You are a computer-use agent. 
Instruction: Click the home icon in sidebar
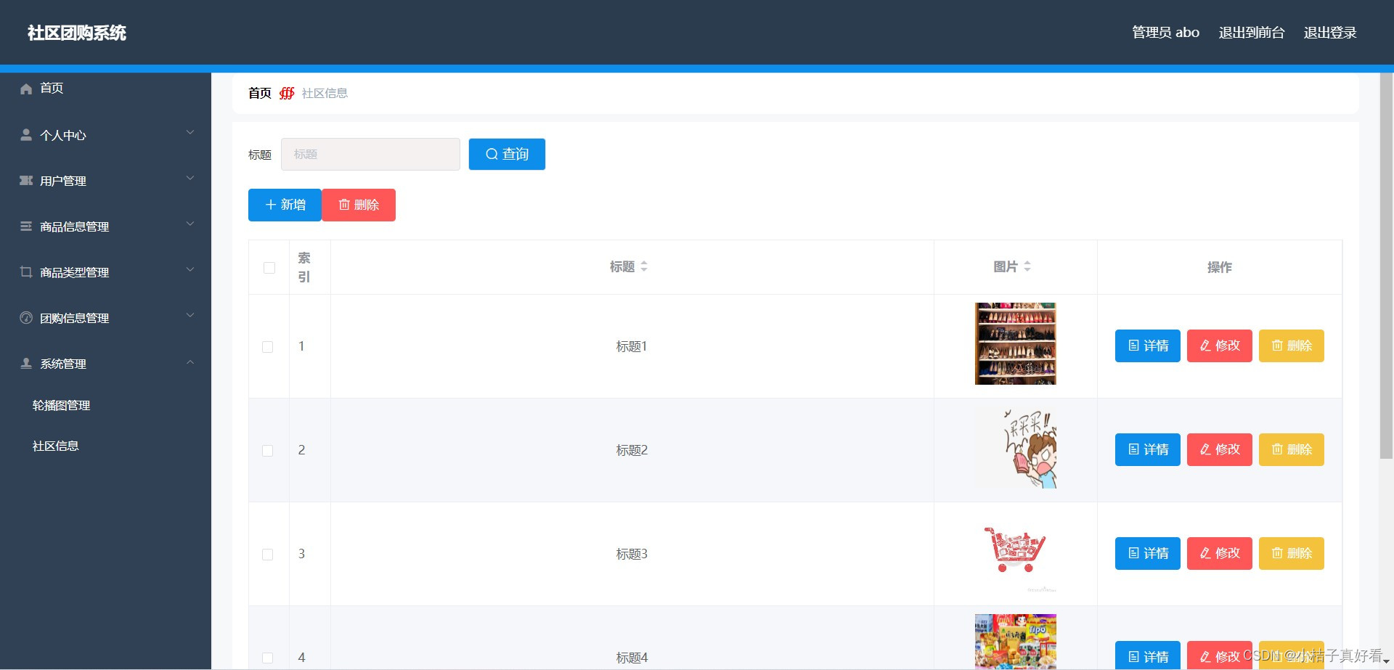[26, 89]
